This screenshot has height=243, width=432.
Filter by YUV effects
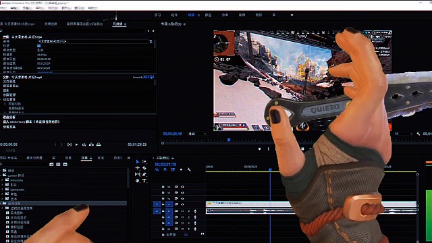tap(65, 165)
